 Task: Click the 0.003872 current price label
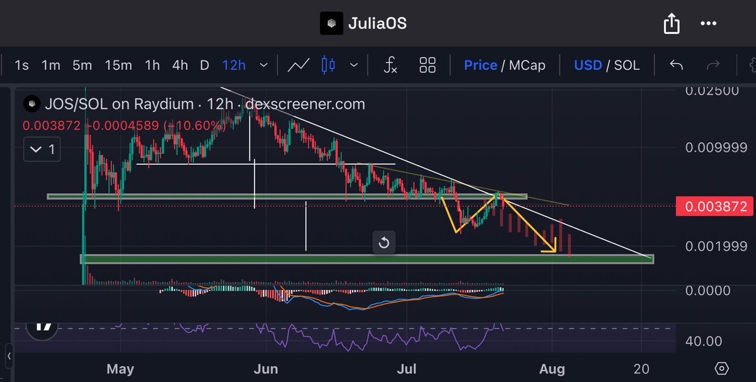coord(714,206)
